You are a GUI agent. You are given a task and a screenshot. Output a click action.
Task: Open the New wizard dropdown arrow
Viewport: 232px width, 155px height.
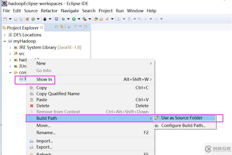coord(10,19)
